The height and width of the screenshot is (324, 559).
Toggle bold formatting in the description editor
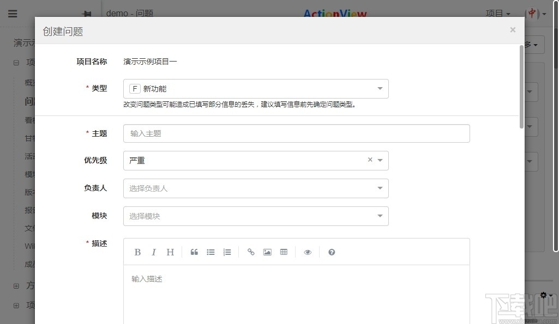click(x=137, y=252)
